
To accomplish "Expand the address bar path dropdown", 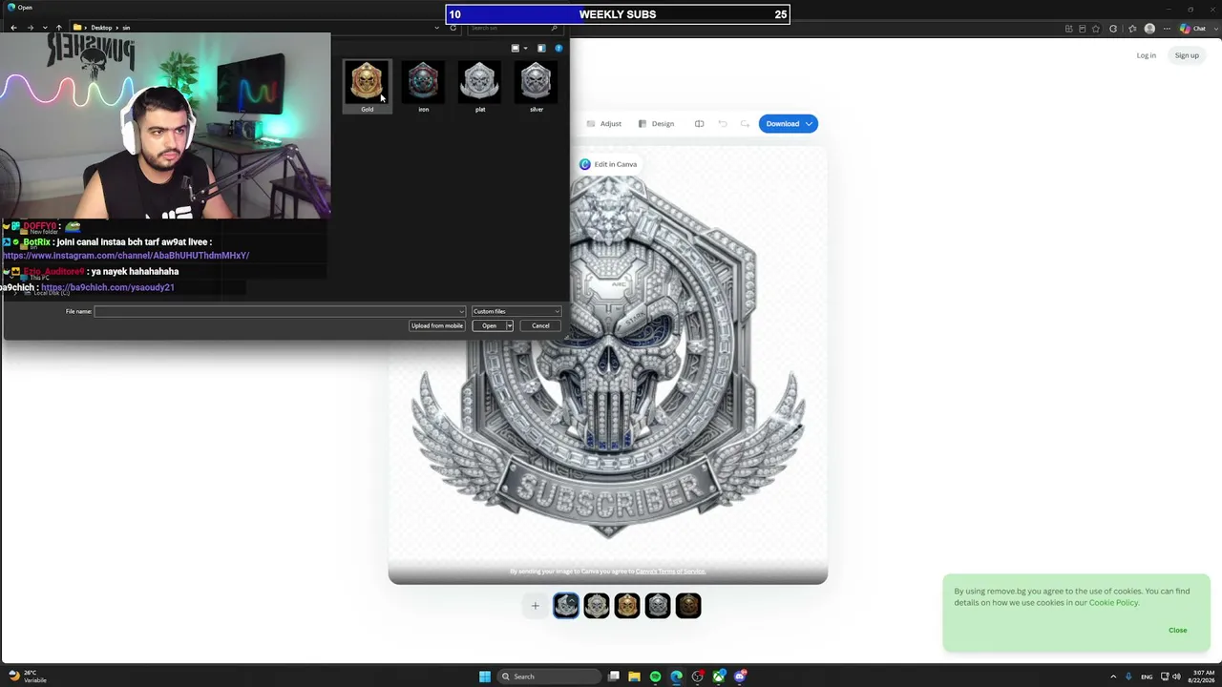I will pyautogui.click(x=437, y=28).
